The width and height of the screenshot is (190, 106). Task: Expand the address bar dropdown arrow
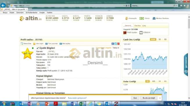tap(124, 6)
